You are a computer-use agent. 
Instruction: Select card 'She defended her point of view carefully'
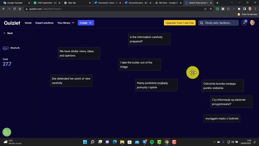(71, 81)
